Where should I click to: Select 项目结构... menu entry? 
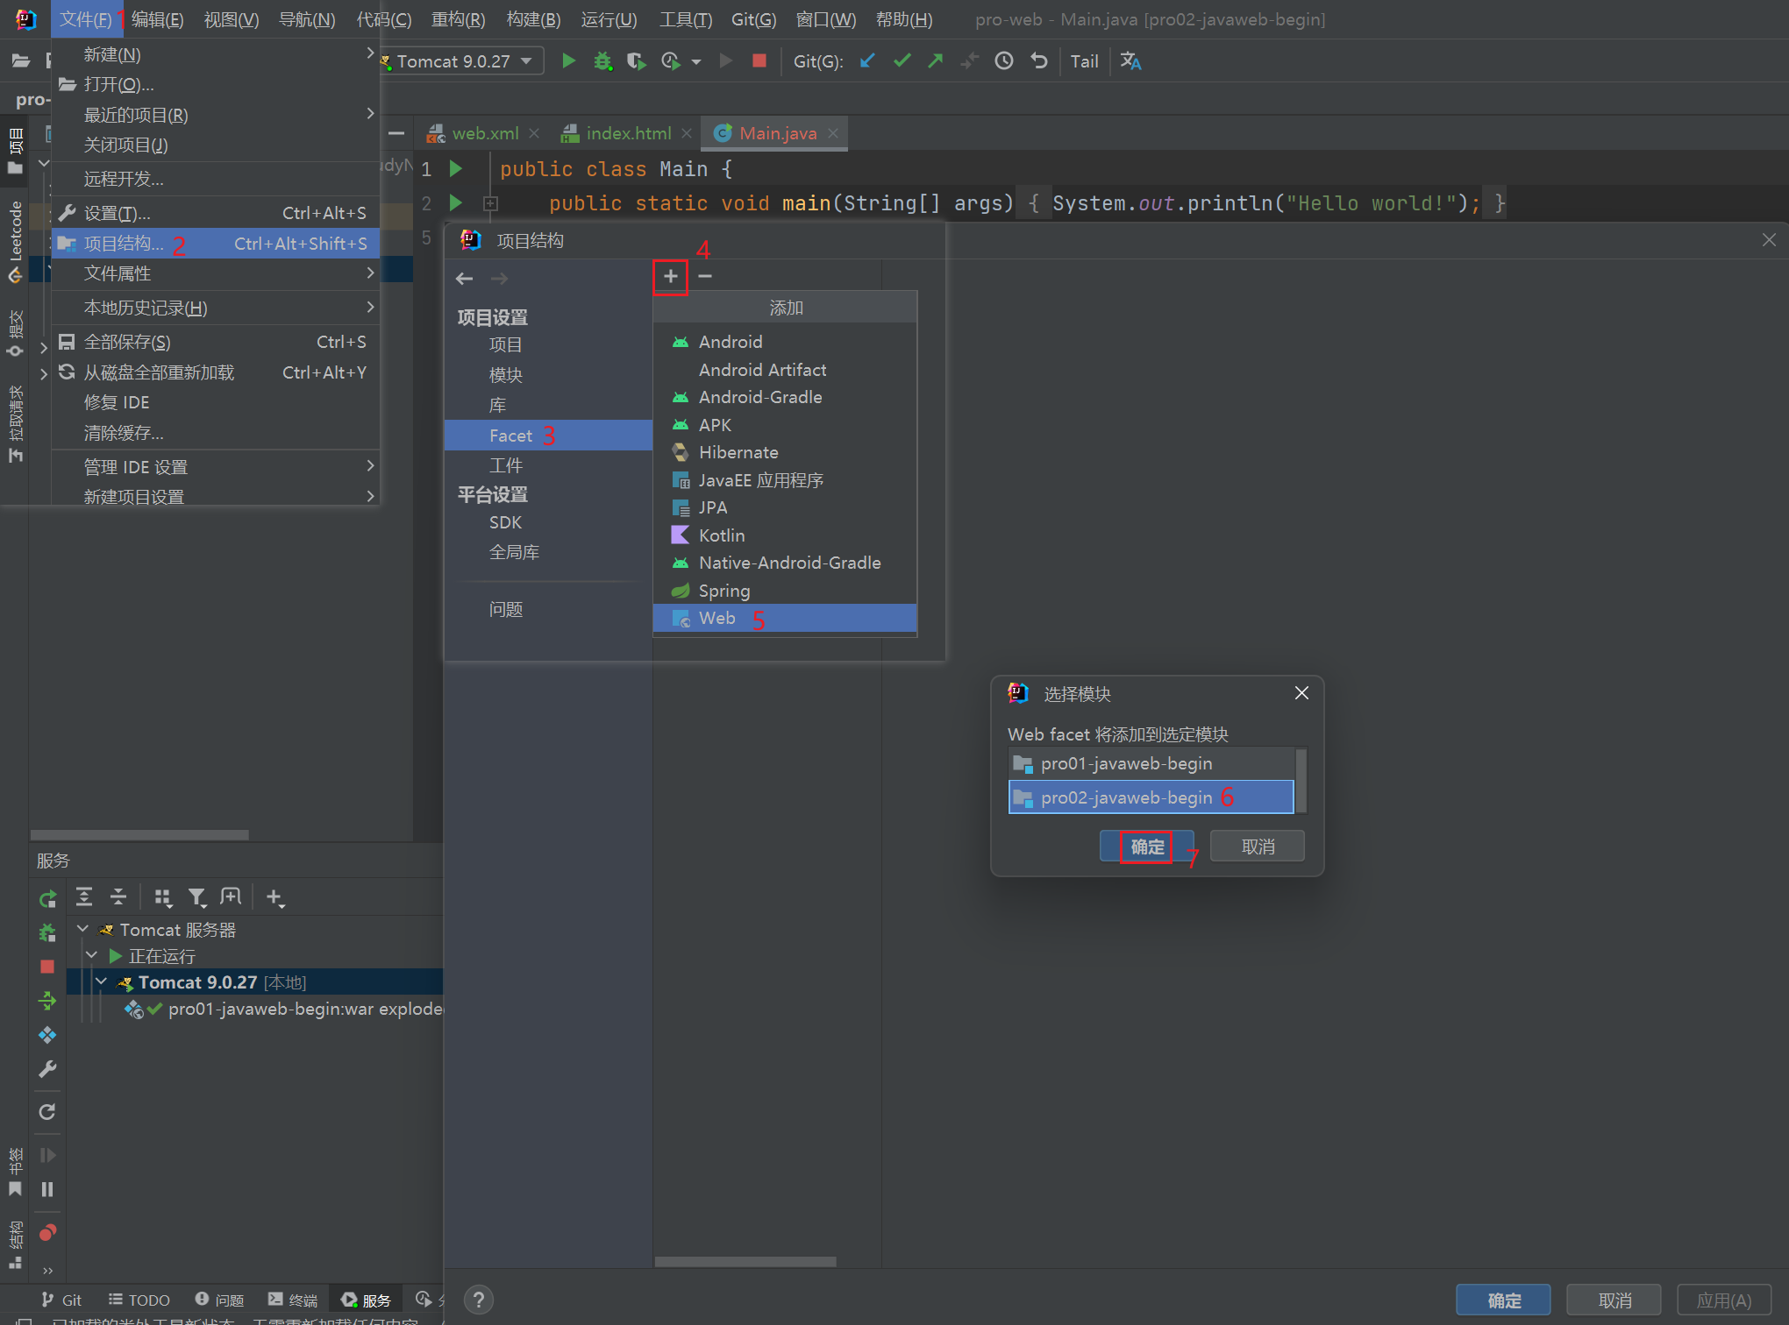pos(216,244)
